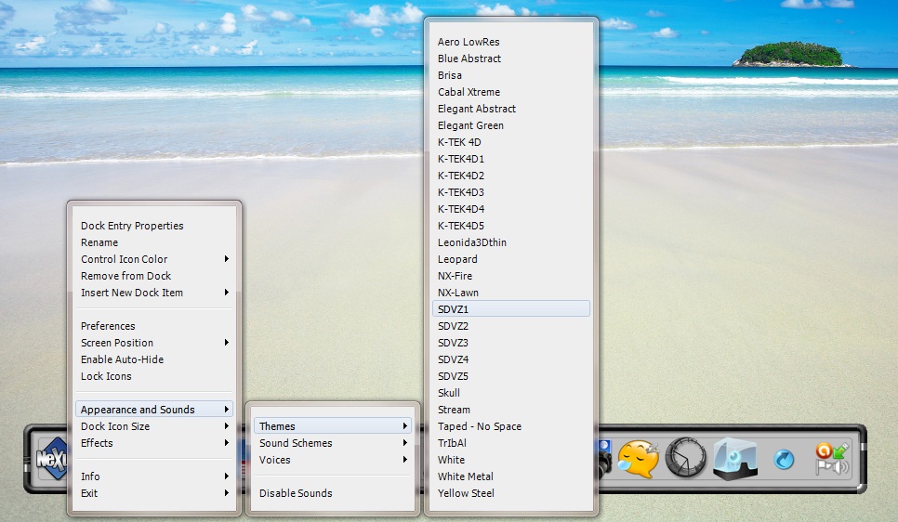Toggle Enable Auto-Hide option
Viewport: 898px width, 522px height.
pyautogui.click(x=122, y=359)
